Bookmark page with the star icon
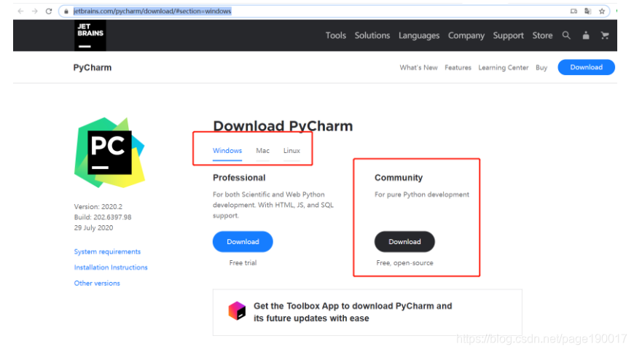The image size is (634, 352). [x=602, y=12]
